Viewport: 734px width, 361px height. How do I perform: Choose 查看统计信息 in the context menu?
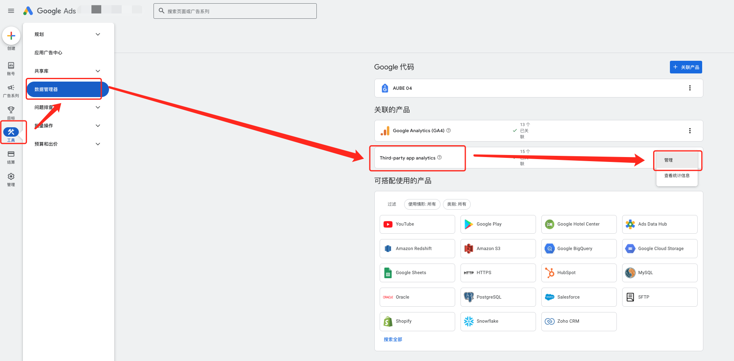(x=677, y=175)
